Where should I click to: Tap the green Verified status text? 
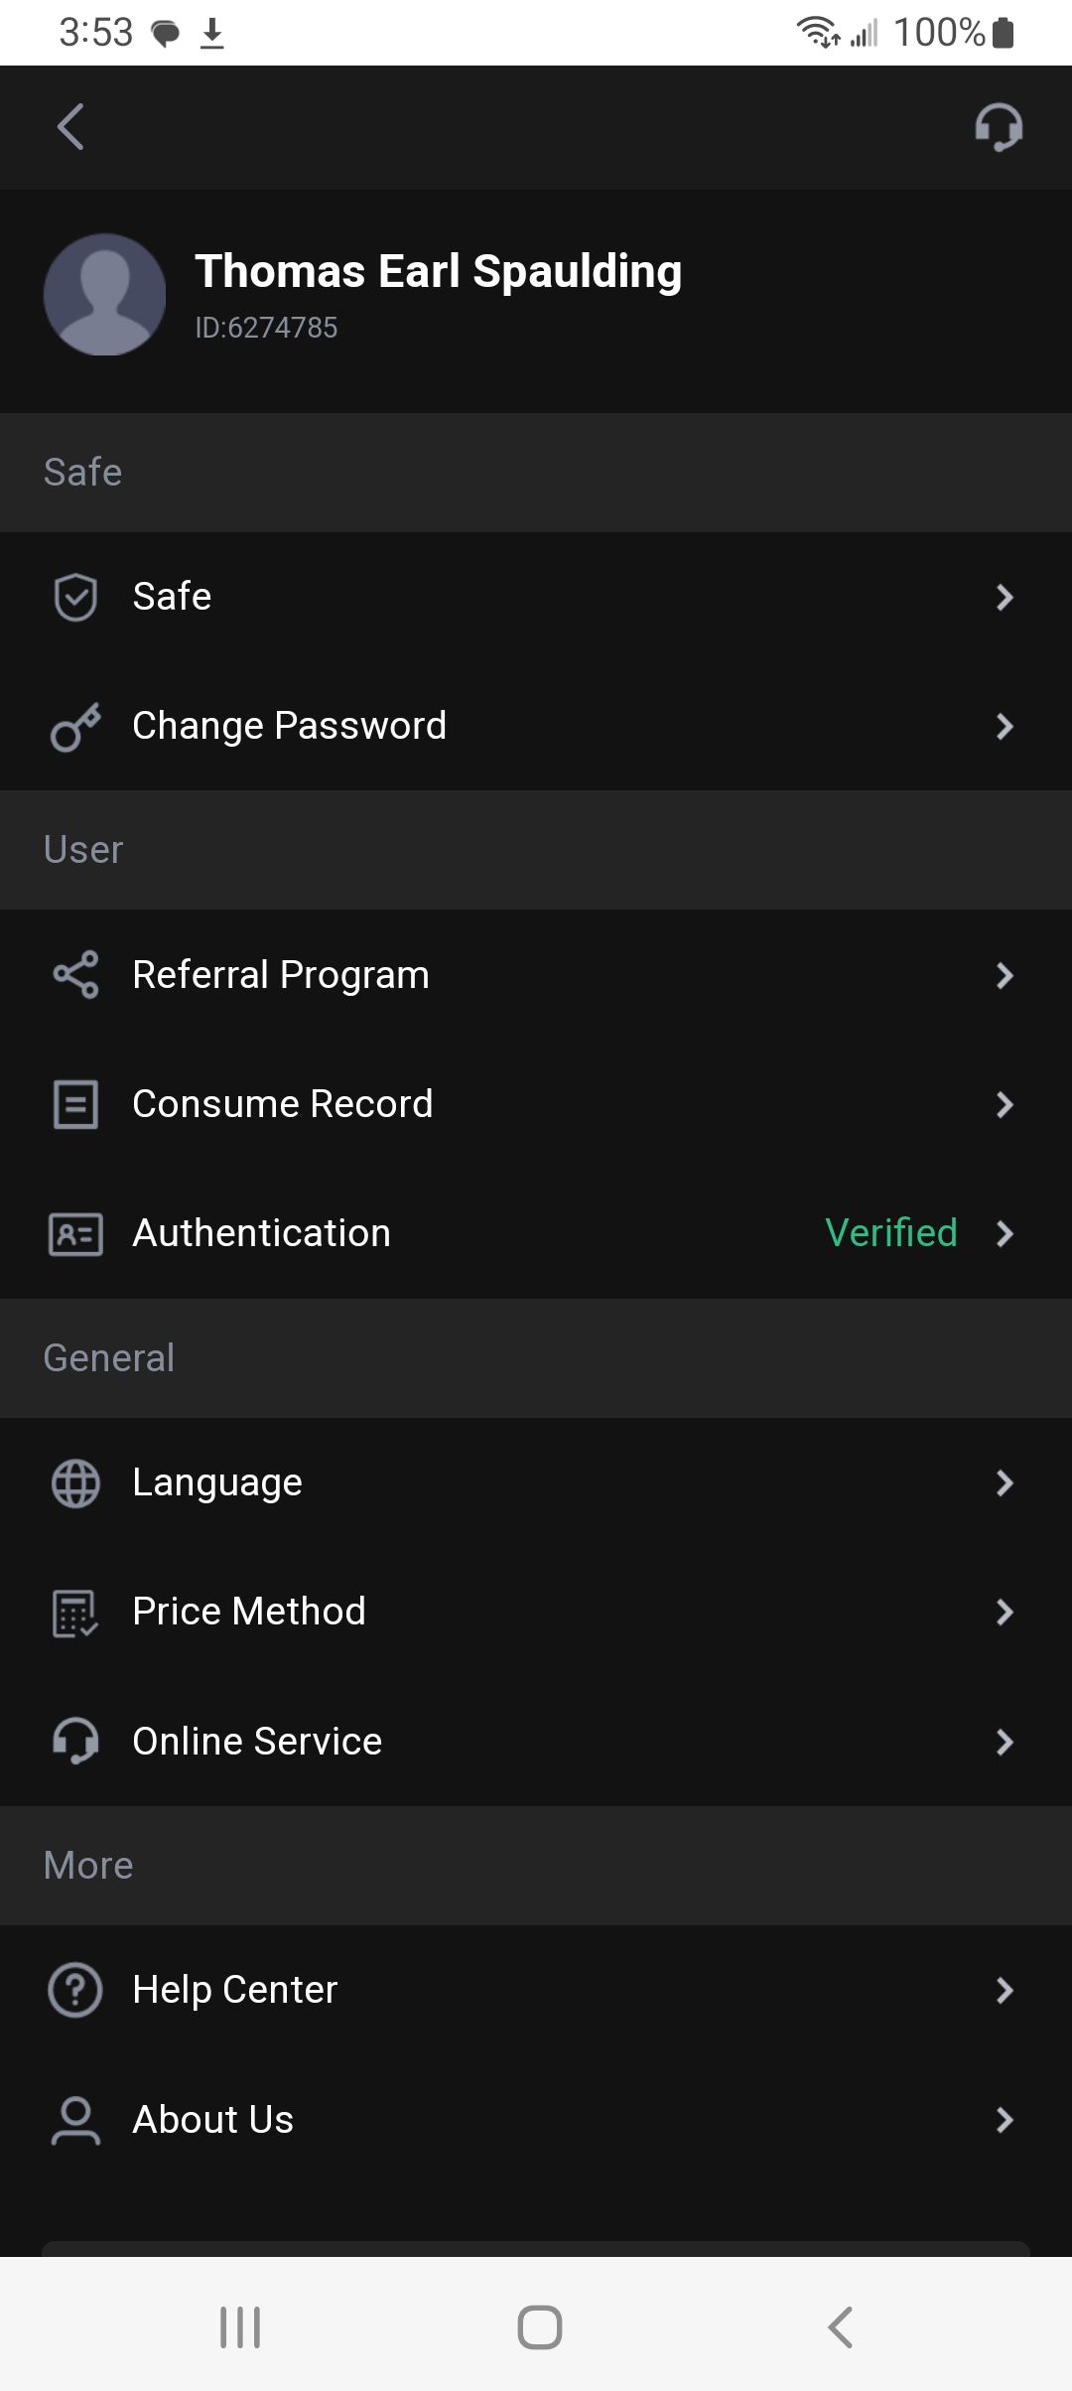pos(891,1233)
